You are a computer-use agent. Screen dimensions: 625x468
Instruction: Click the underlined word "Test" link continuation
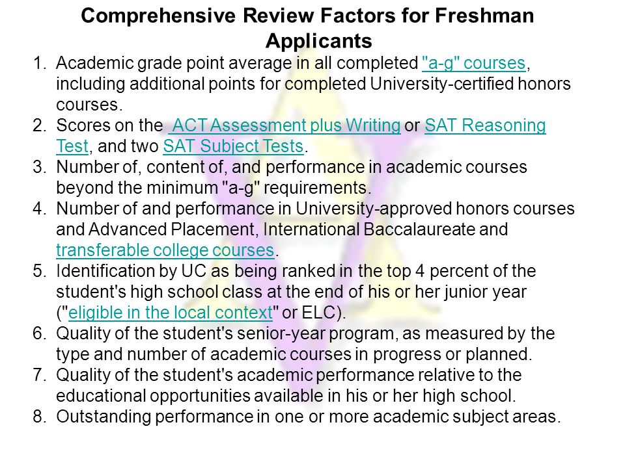(x=72, y=146)
